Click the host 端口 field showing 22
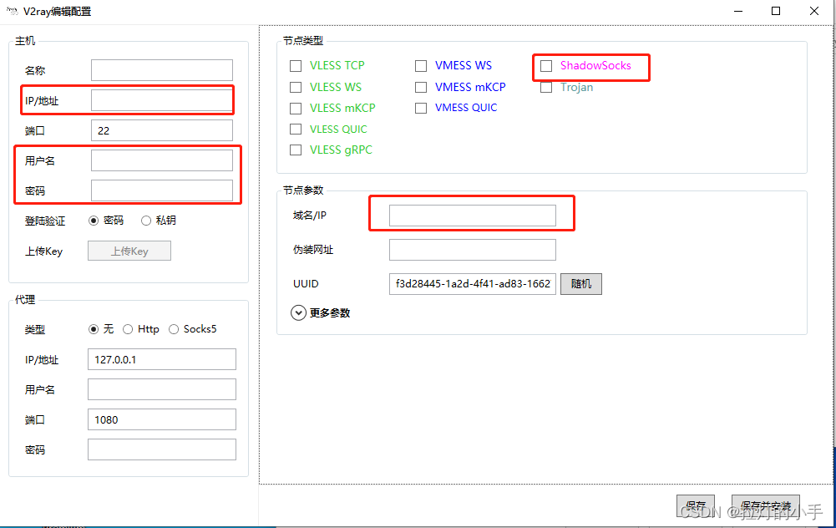The width and height of the screenshot is (836, 528). tap(162, 130)
